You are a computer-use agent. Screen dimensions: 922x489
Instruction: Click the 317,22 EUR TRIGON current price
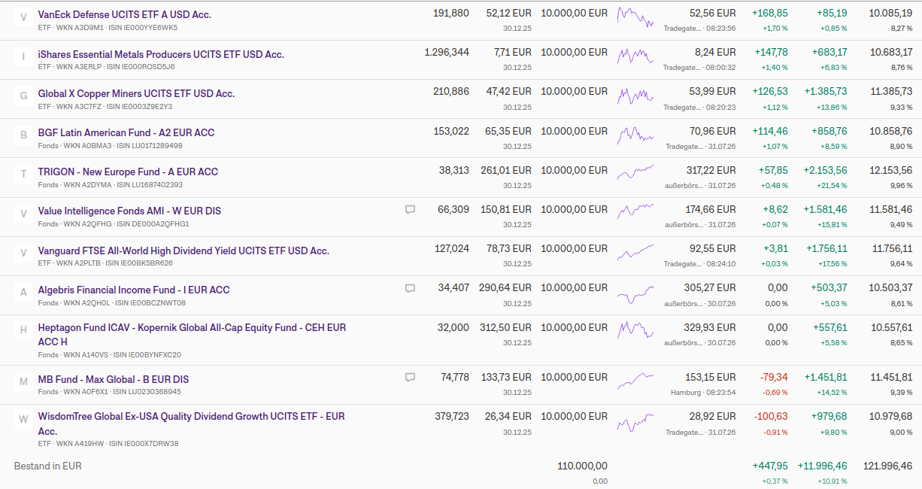tap(711, 170)
